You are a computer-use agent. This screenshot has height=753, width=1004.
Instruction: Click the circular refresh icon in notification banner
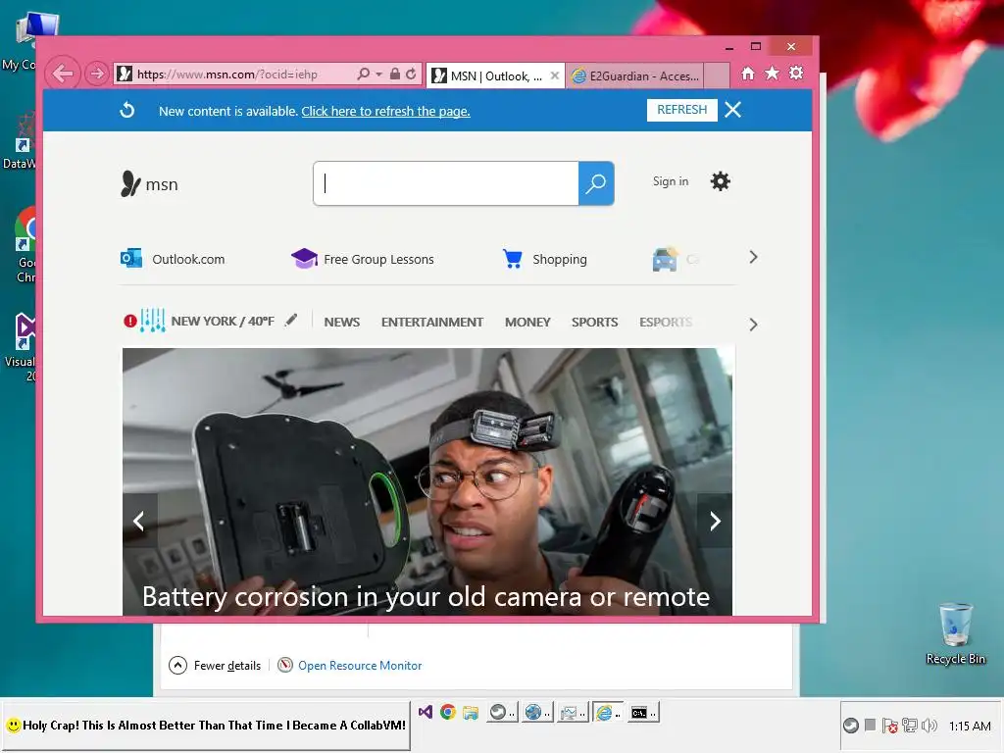pyautogui.click(x=127, y=110)
